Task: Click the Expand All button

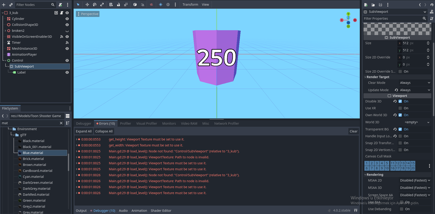Action: tap(84, 131)
